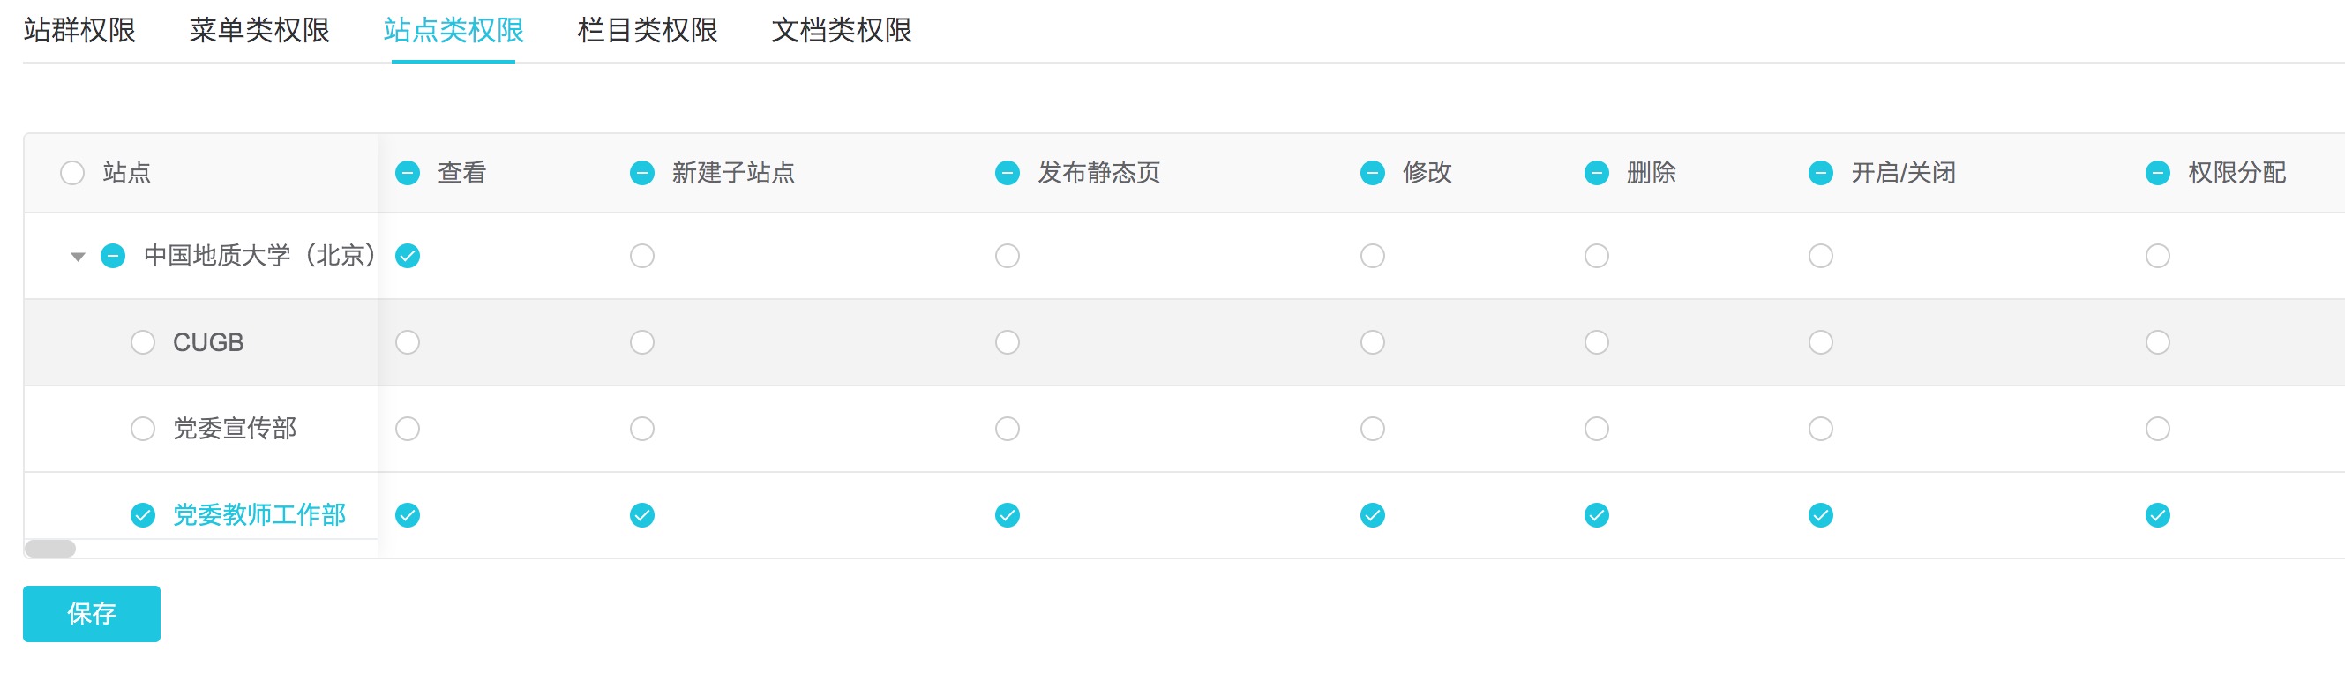The height and width of the screenshot is (681, 2345).
Task: Toggle the 权限分配 column header checkbox
Action: (x=2156, y=173)
